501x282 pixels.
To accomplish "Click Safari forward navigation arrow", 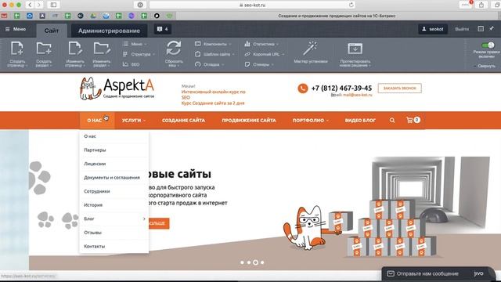I will pyautogui.click(x=39, y=5).
